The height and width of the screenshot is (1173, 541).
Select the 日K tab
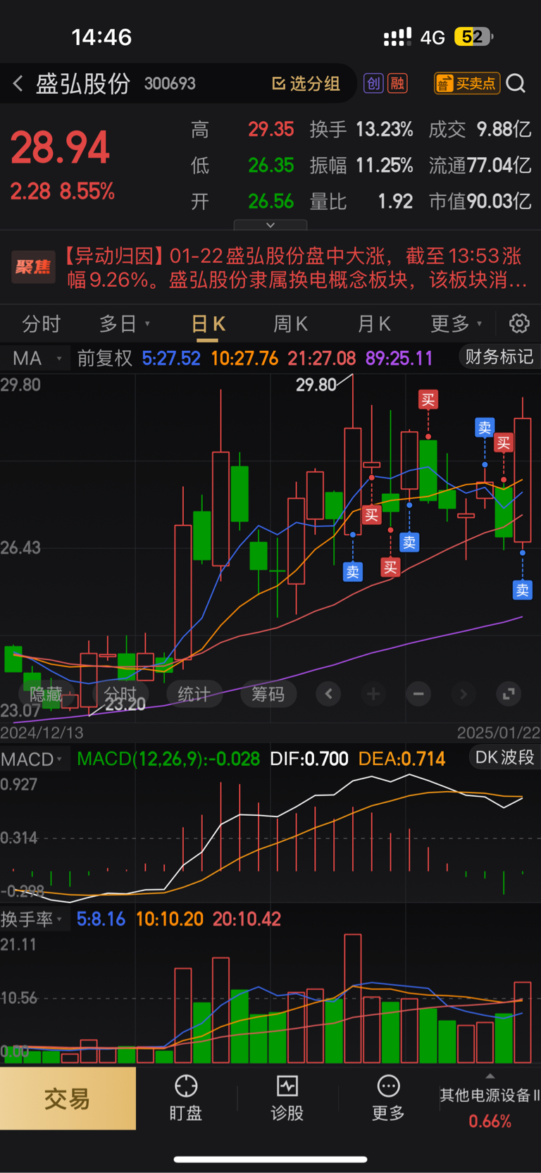208,324
